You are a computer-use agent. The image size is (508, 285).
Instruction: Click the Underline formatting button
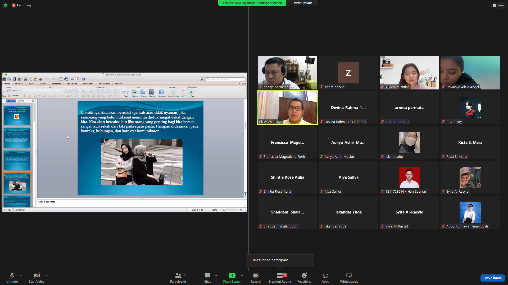pos(34,96)
